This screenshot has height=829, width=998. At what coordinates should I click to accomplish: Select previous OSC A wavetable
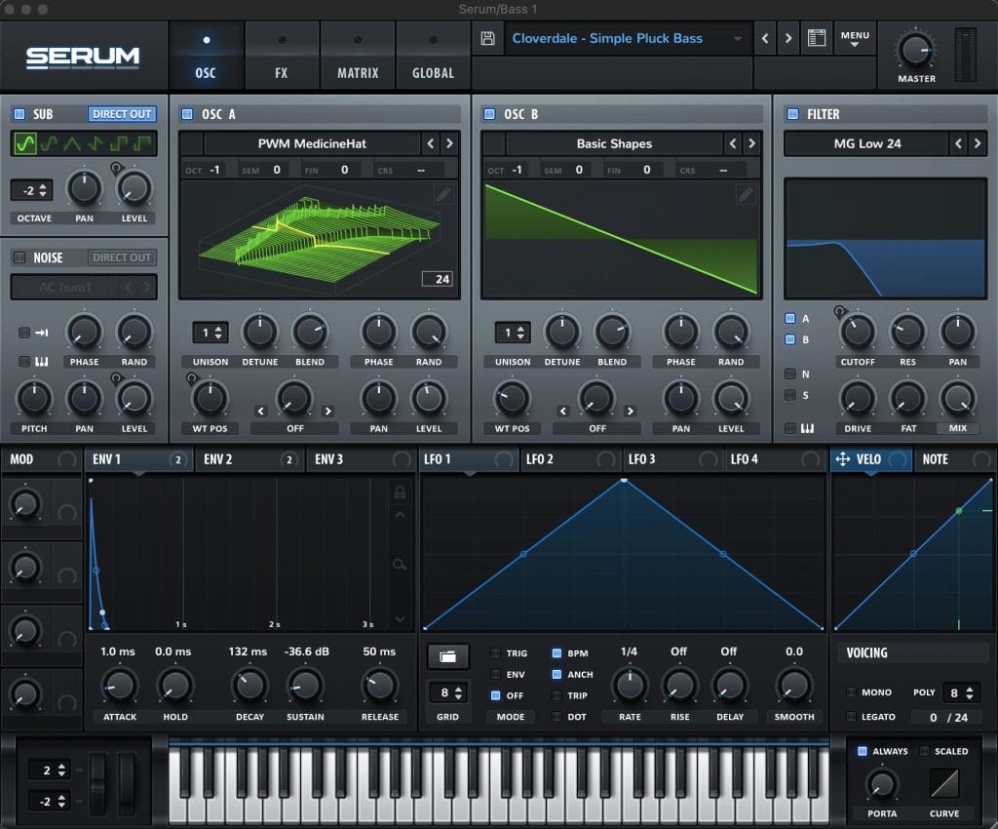coord(430,144)
